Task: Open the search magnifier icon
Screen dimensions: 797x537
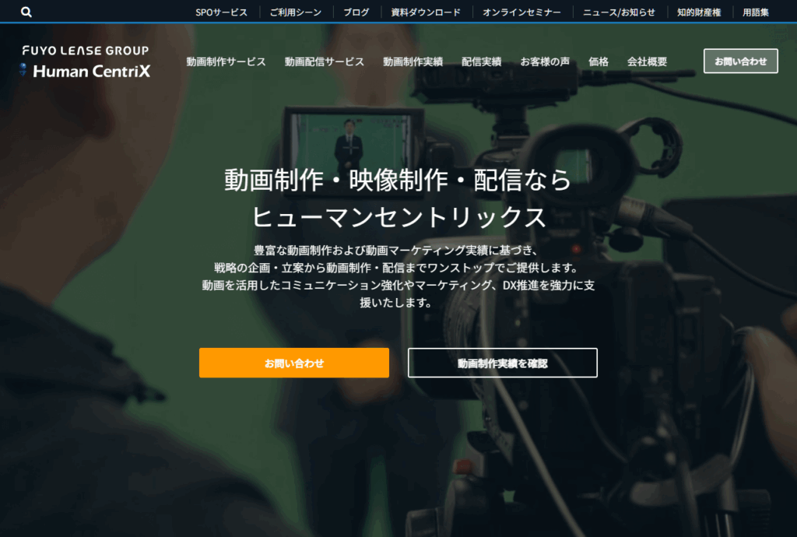Action: [x=26, y=12]
